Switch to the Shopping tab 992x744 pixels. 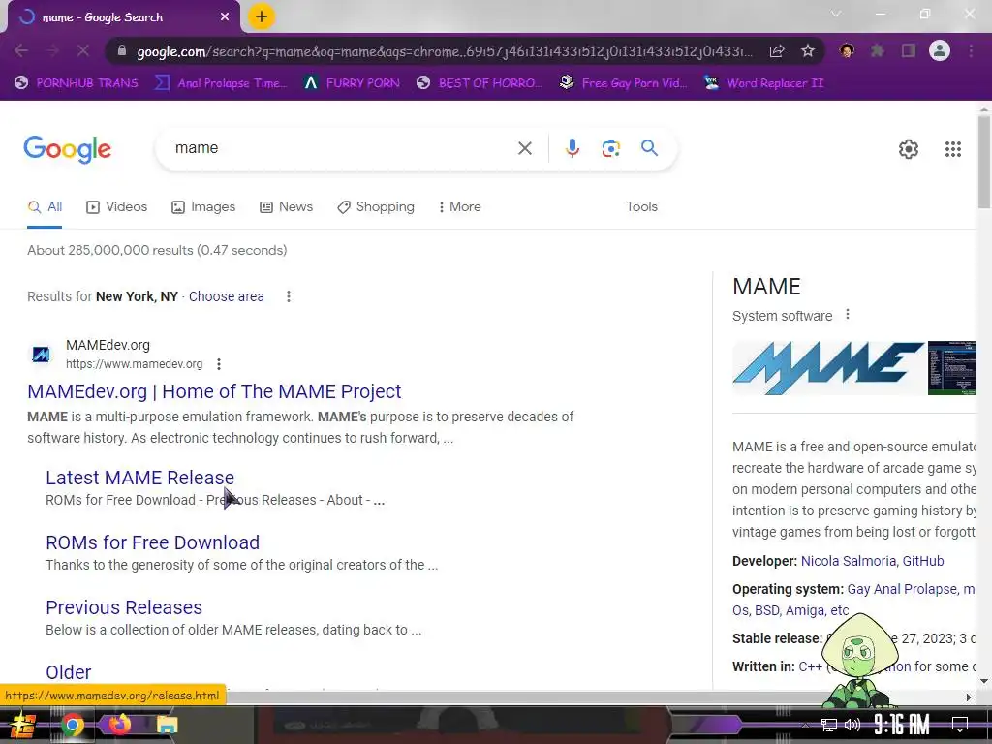pyautogui.click(x=376, y=207)
